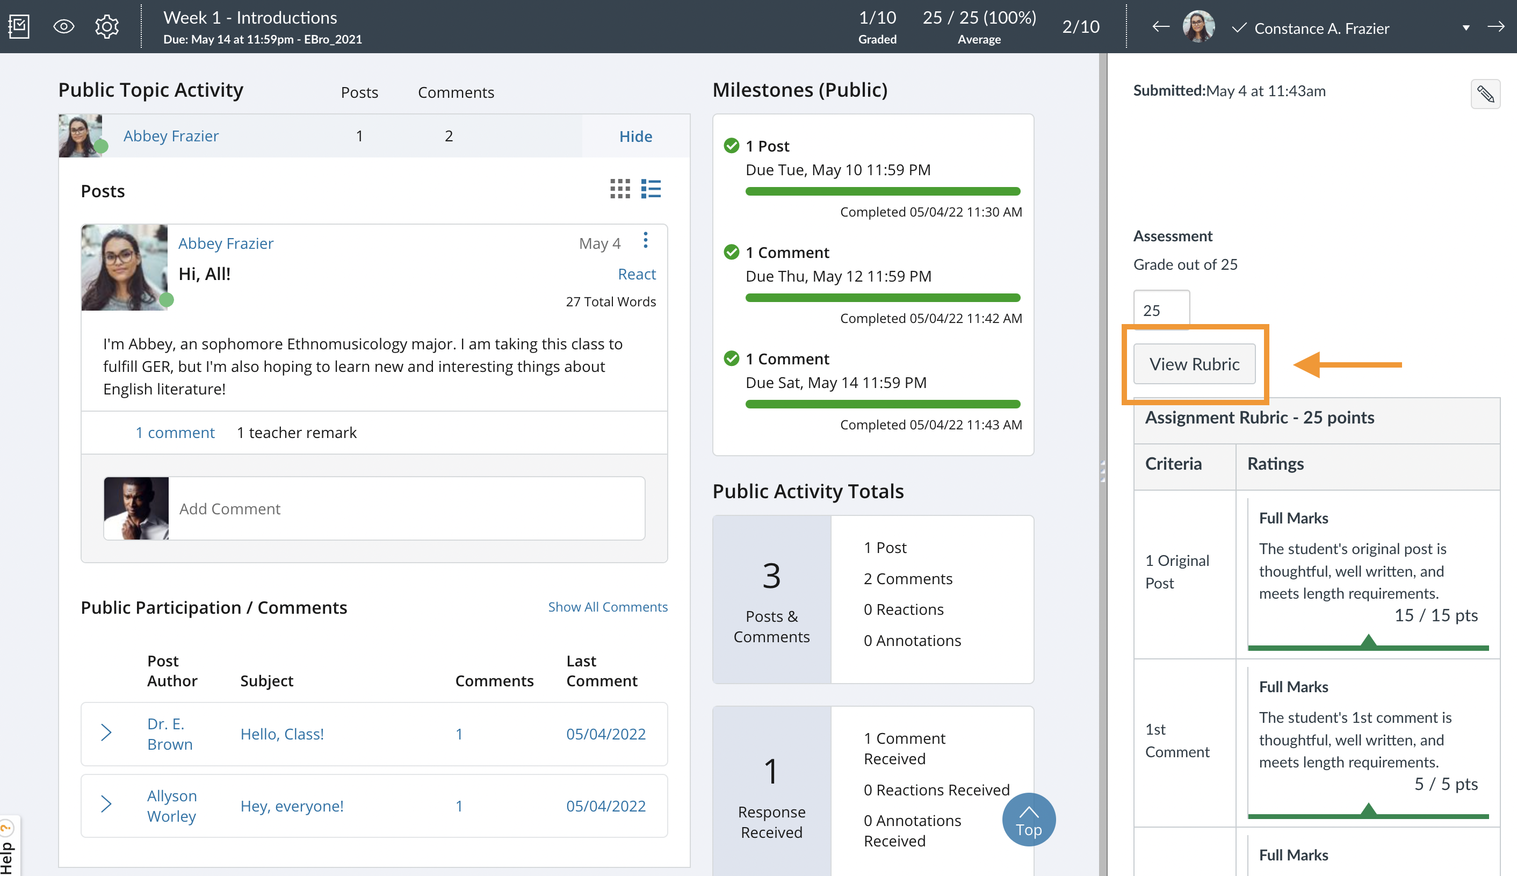Hide Abbey Frazier's activity section
This screenshot has width=1517, height=876.
(635, 137)
